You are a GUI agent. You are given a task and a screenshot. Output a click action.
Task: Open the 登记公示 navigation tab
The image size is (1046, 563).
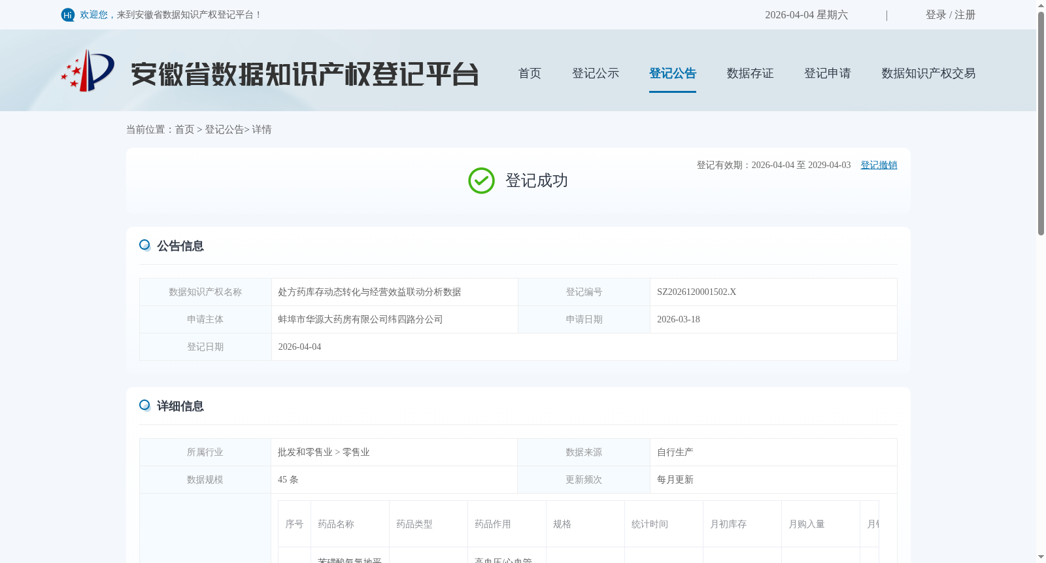click(596, 73)
